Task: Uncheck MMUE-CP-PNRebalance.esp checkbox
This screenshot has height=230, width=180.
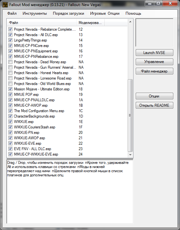Action: (10, 57)
